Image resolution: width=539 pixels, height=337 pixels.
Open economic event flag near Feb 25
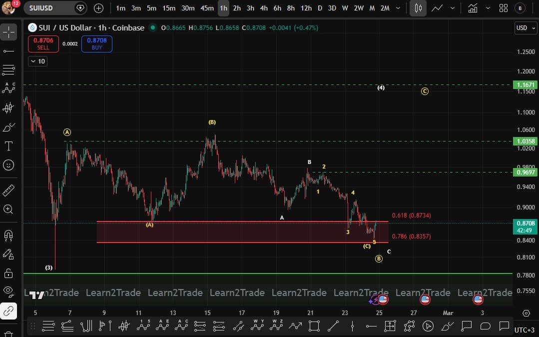pyautogui.click(x=383, y=299)
